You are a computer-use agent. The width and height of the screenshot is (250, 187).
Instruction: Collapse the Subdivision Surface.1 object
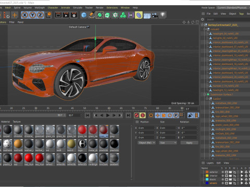coord(205,95)
